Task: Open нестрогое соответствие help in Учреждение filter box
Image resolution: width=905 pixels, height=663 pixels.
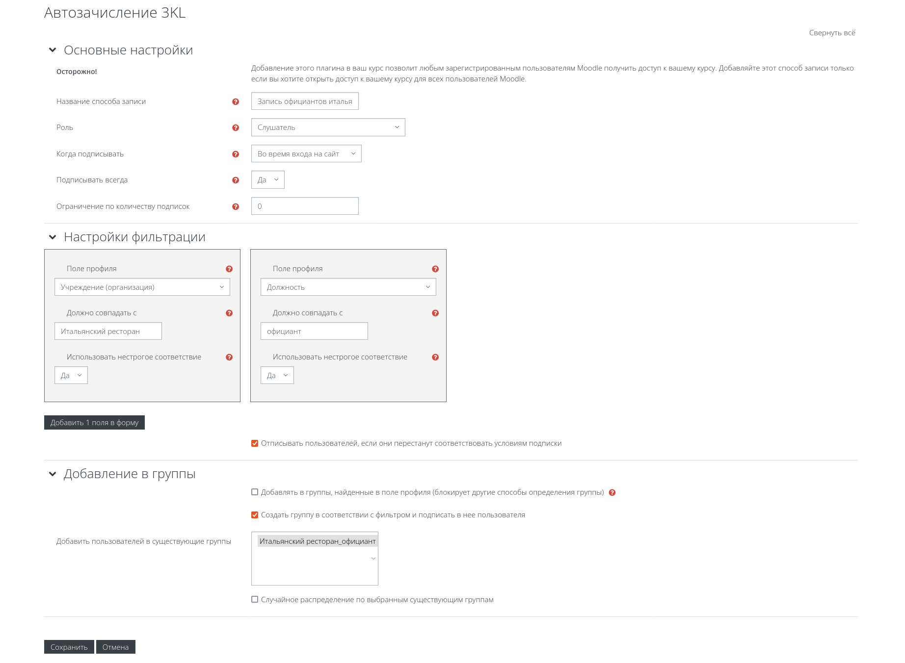Action: (x=229, y=357)
